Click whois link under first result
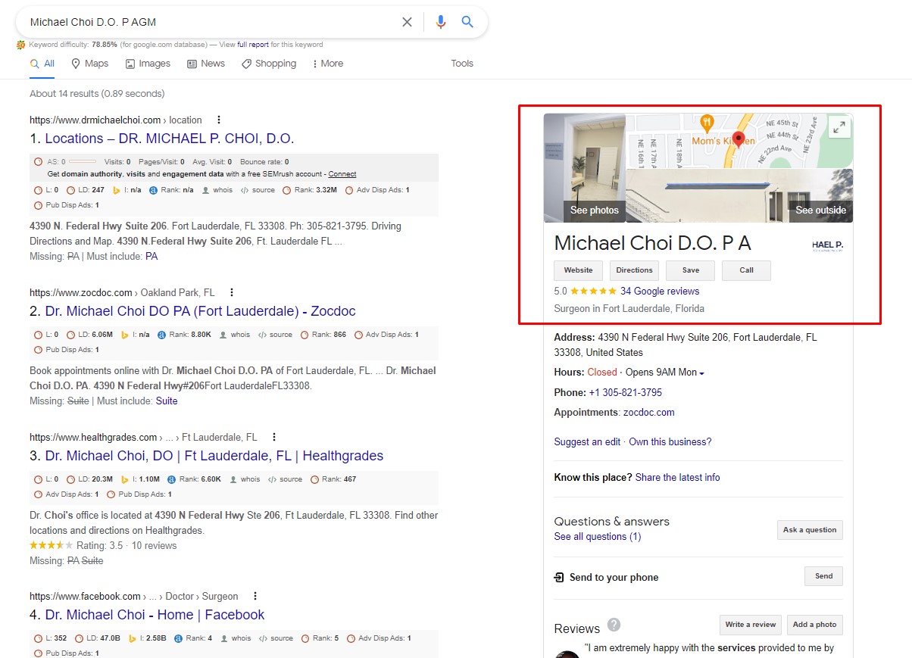912x658 pixels. tap(223, 190)
